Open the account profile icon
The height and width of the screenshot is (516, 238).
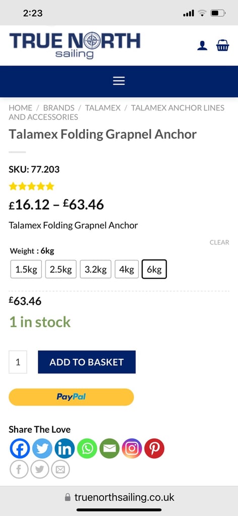(x=202, y=45)
